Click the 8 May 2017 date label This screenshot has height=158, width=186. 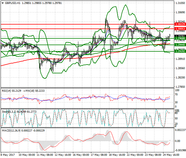pos(8,155)
